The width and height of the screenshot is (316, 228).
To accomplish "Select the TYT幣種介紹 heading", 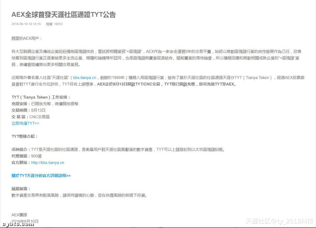I will [25, 137].
